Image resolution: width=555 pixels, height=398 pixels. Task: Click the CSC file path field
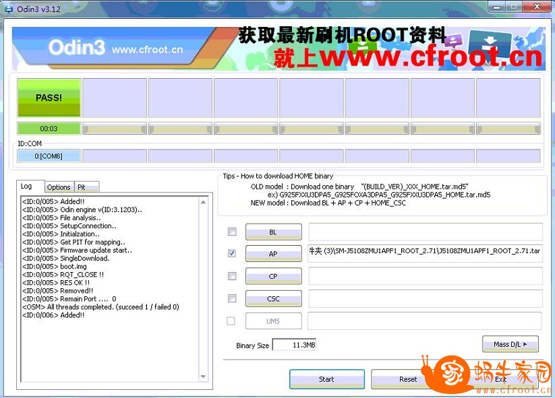click(x=426, y=299)
